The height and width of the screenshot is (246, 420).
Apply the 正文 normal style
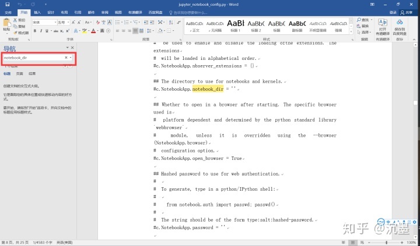coord(194,26)
